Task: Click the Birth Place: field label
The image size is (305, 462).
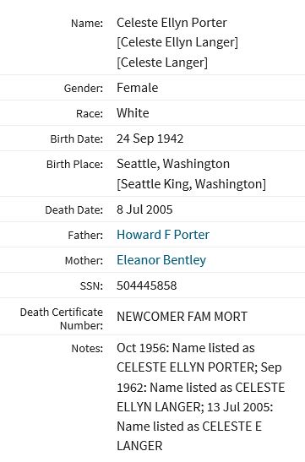Action: pos(75,165)
